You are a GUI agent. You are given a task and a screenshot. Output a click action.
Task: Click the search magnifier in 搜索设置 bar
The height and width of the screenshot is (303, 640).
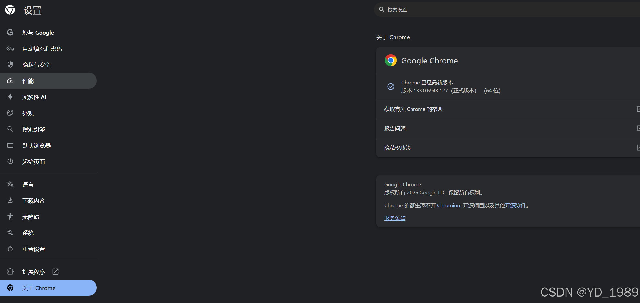381,10
